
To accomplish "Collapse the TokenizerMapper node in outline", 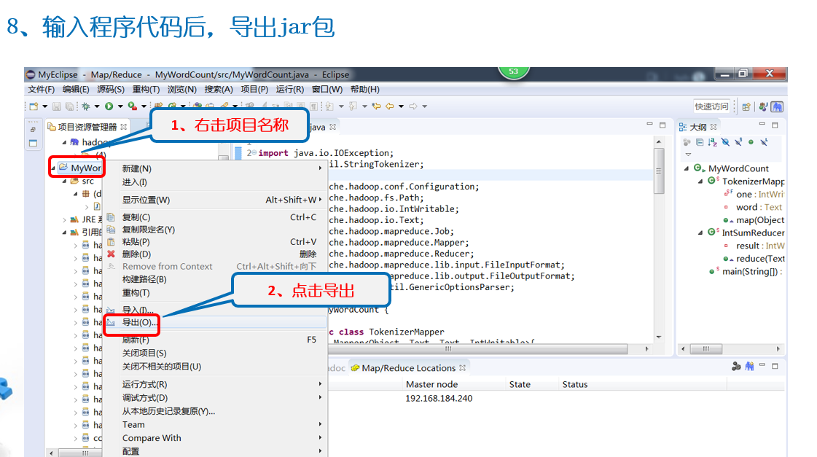I will tap(700, 181).
